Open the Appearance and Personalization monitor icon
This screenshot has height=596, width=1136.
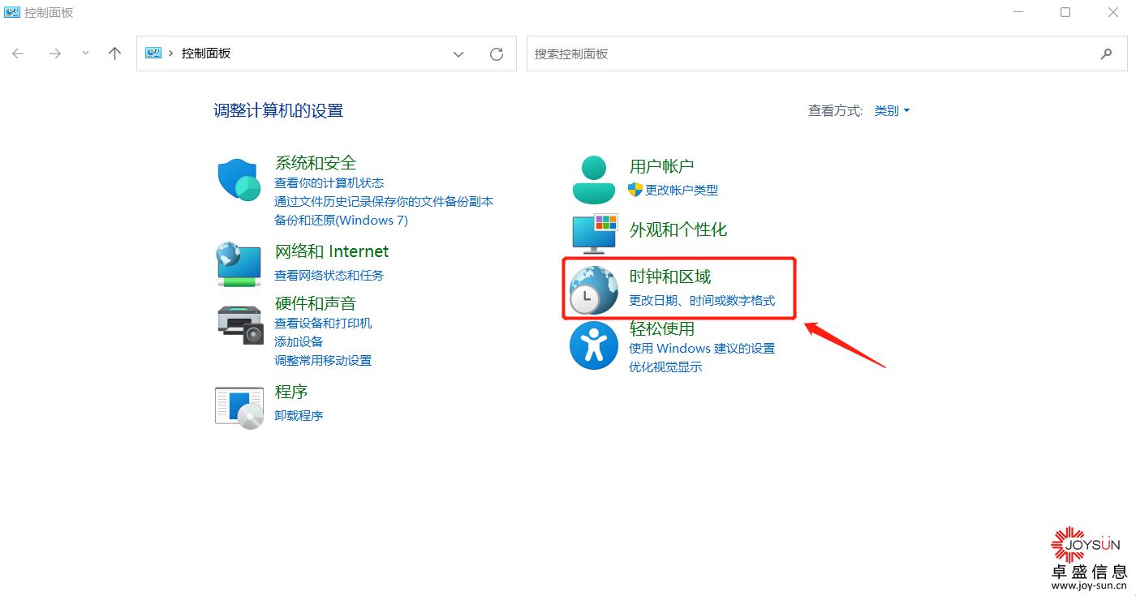(595, 234)
